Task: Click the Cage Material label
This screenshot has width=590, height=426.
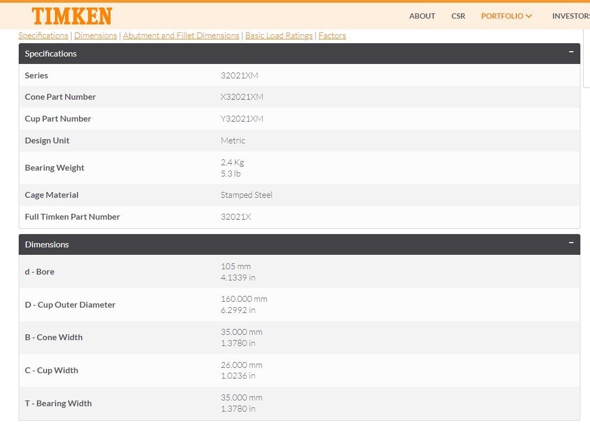Action: (52, 195)
